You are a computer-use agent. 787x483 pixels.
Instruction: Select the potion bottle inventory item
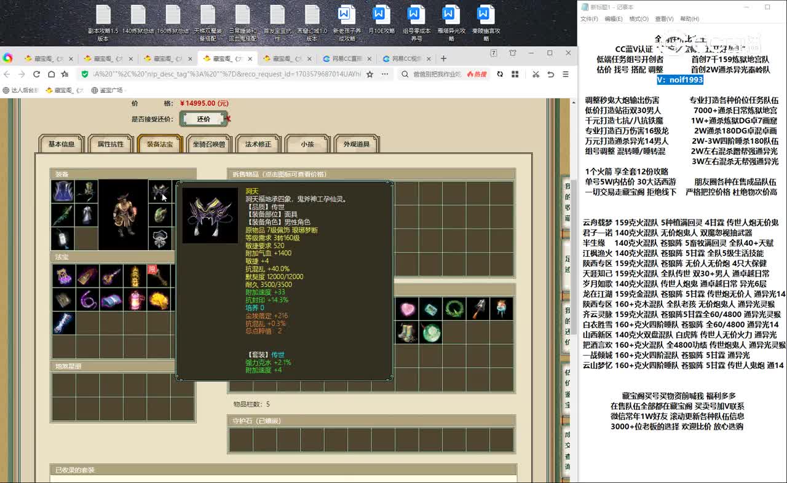(x=501, y=308)
